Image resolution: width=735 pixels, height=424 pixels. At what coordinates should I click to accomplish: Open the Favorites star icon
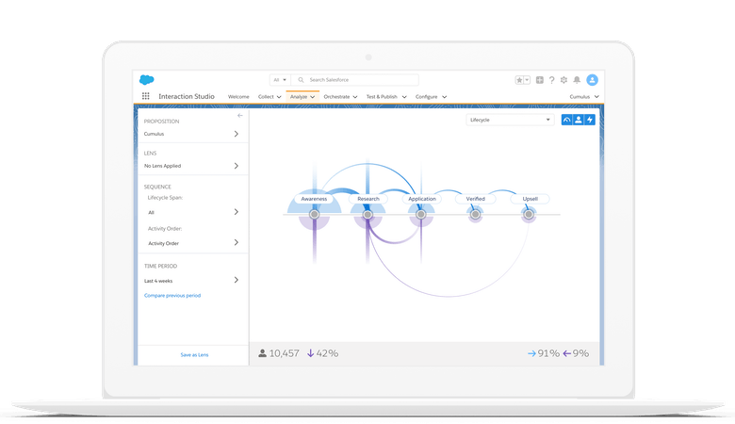[519, 80]
